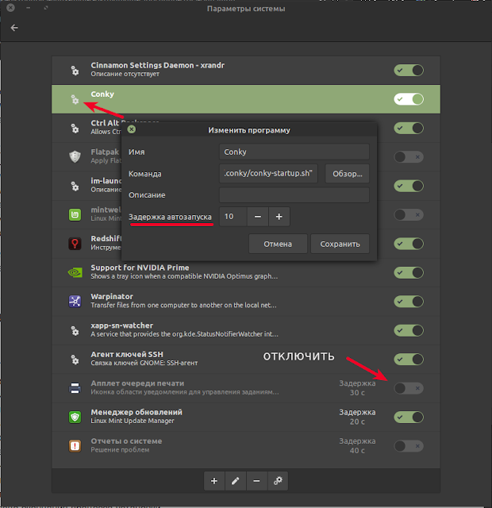The height and width of the screenshot is (508, 492).
Task: Toggle Cinnamon Settings Daemon xrandr autostart
Action: pyautogui.click(x=409, y=71)
